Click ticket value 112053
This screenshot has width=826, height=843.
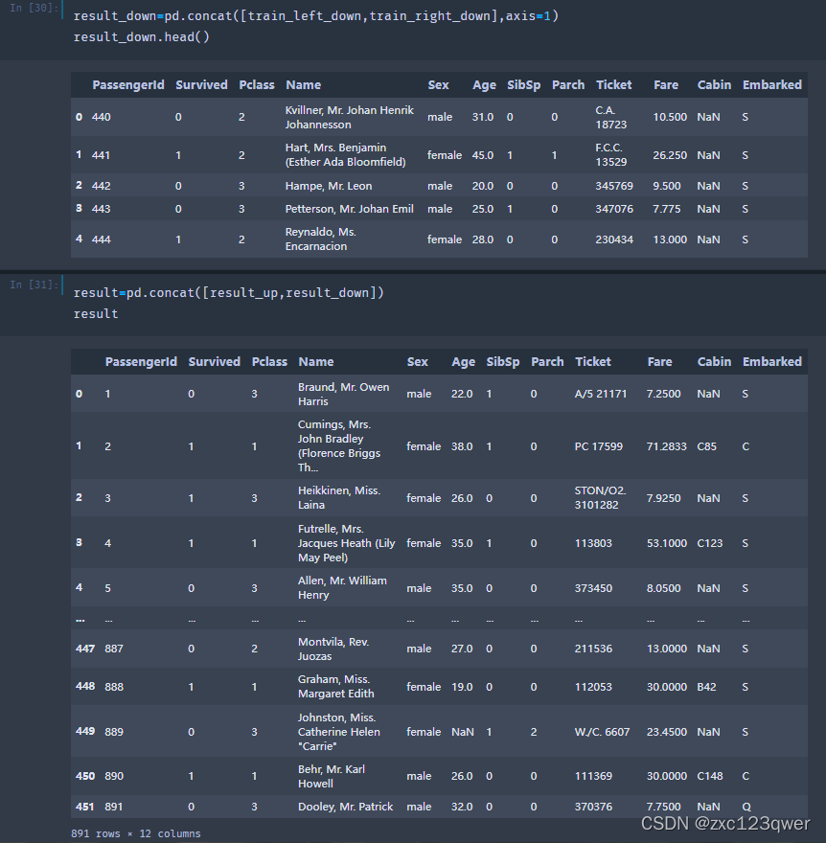(593, 687)
